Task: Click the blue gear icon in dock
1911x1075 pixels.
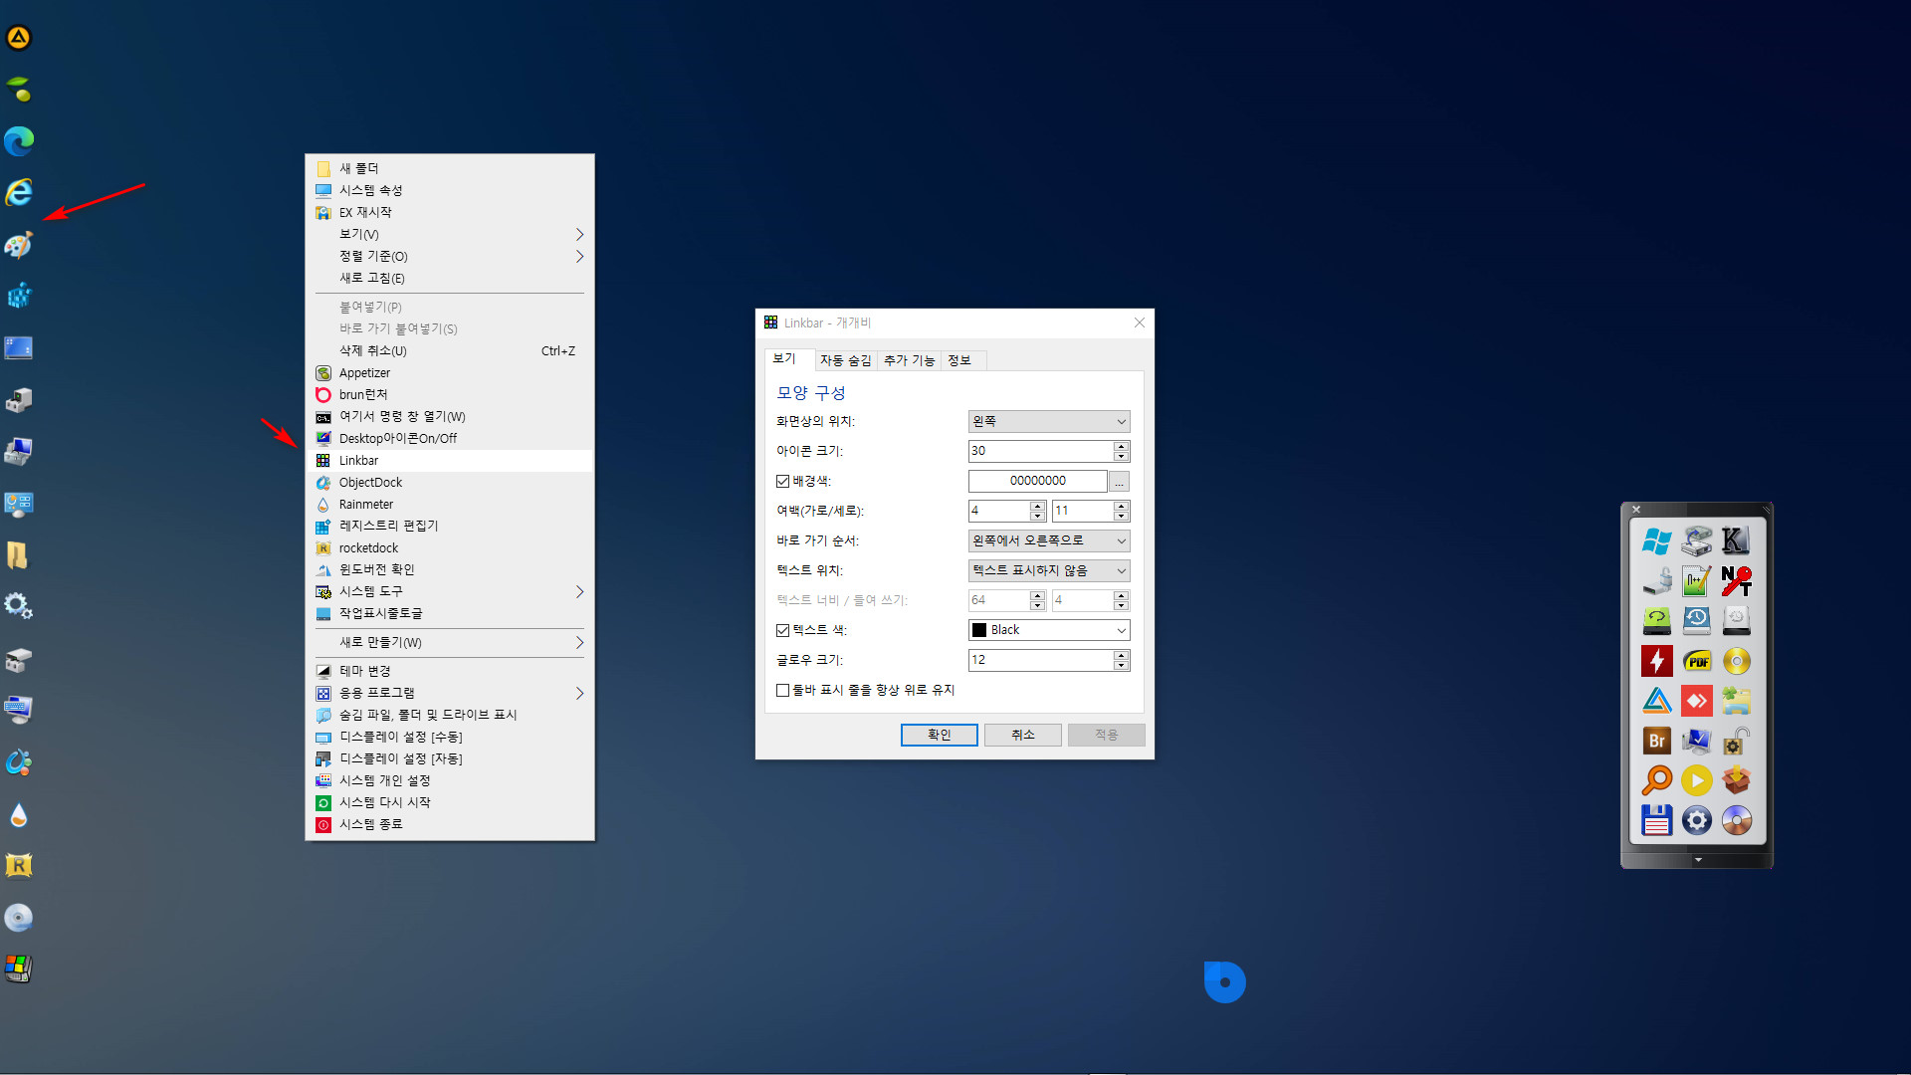Action: click(x=1697, y=820)
